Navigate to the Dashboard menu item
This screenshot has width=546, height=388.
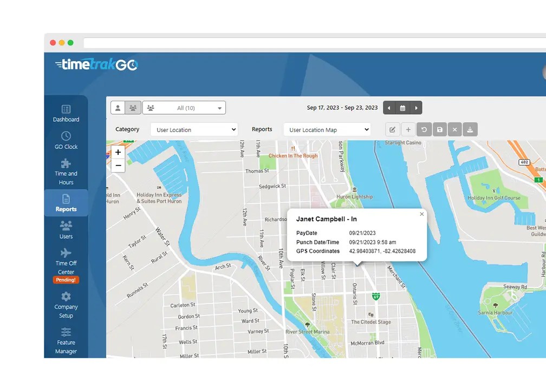pos(66,114)
